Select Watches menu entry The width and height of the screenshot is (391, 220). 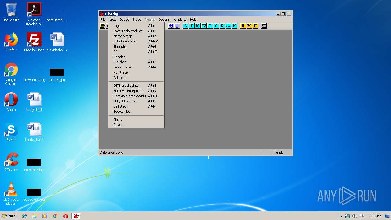pos(136,62)
